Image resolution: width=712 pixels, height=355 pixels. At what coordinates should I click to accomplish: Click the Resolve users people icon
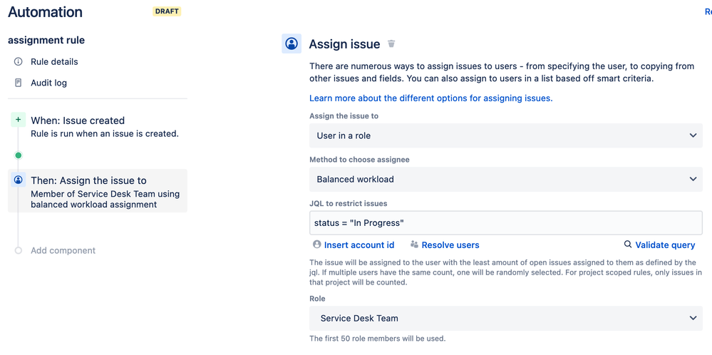414,245
